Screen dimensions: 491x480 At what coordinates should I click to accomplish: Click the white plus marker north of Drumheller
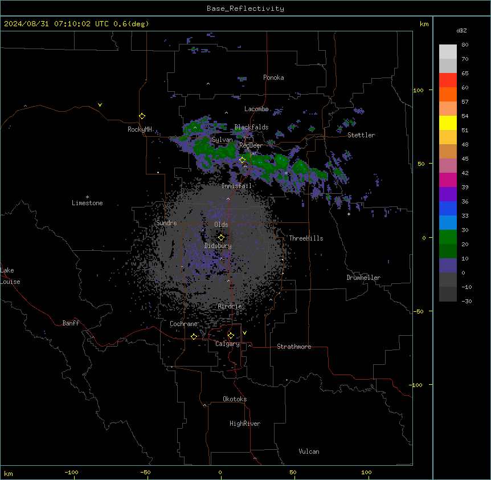click(x=349, y=214)
